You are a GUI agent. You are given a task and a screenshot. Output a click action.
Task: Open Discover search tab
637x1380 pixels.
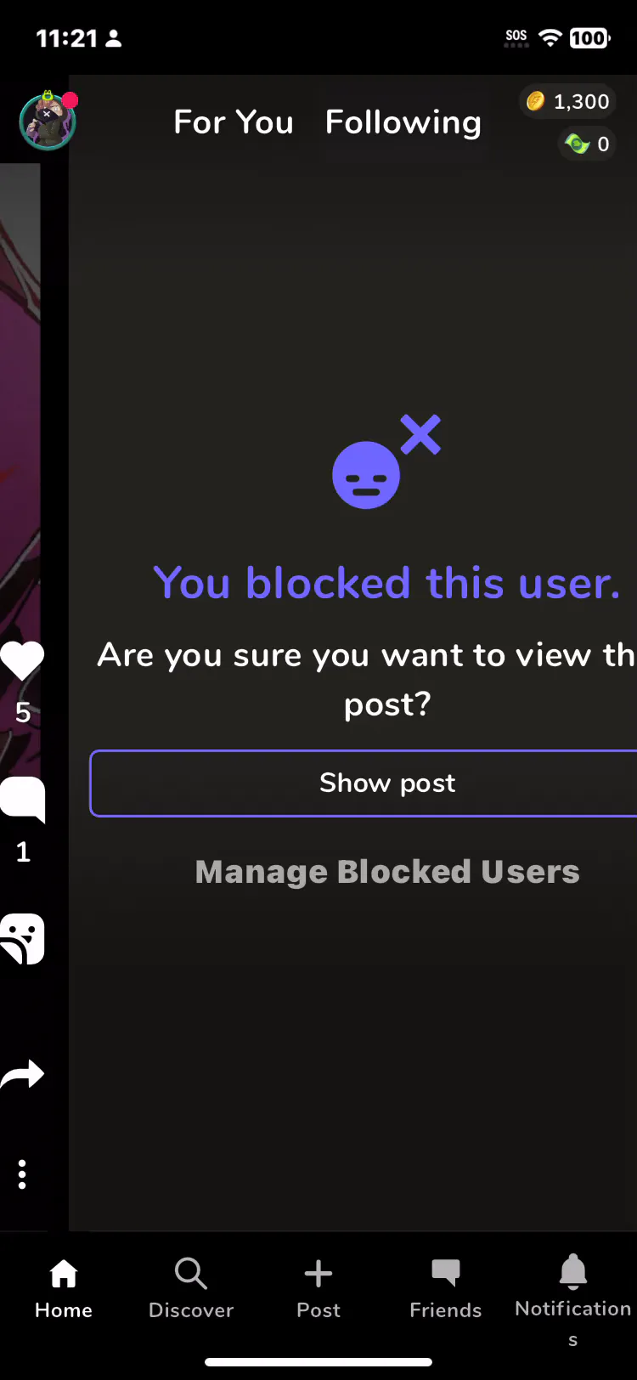click(191, 1288)
